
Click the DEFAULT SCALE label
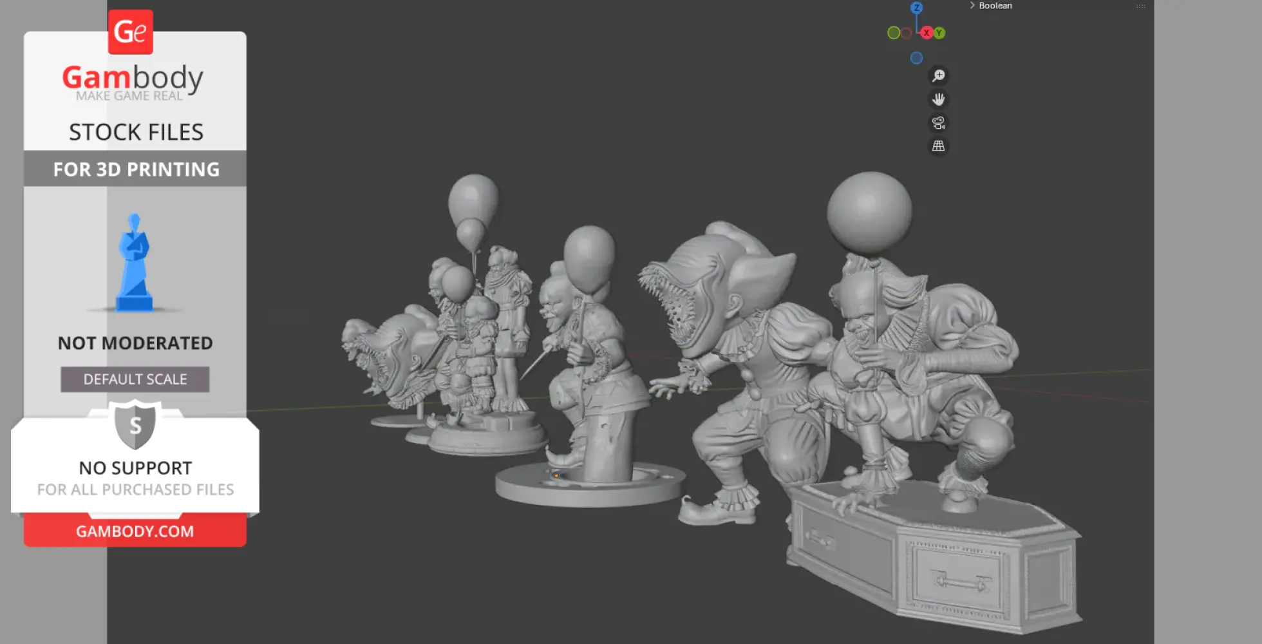[x=134, y=379]
